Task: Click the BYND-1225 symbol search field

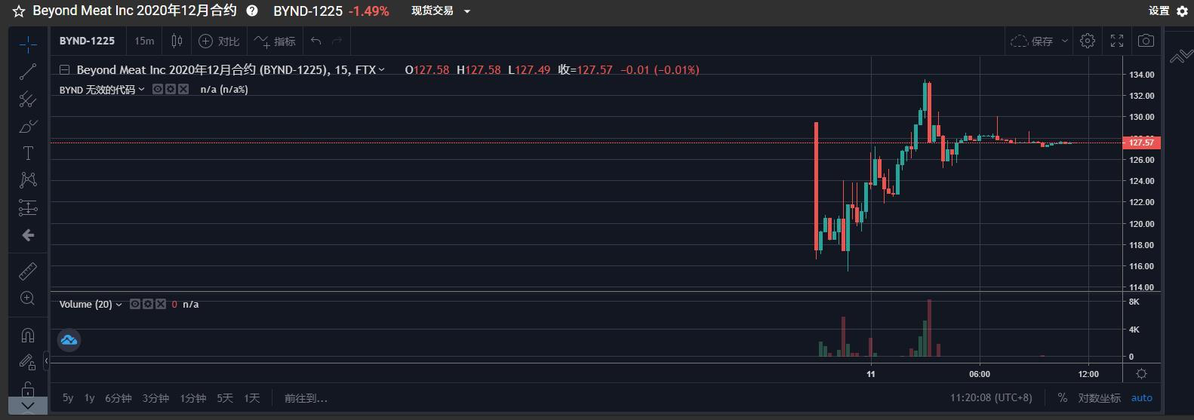Action: (88, 41)
